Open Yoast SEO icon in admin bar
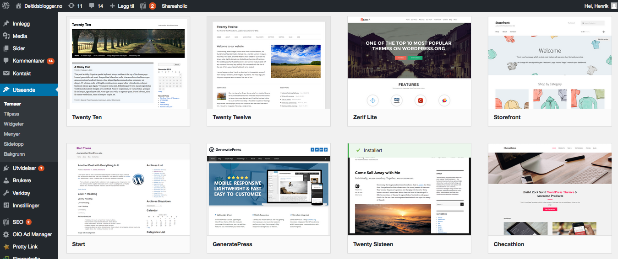Image resolution: width=618 pixels, height=259 pixels. 143,6
